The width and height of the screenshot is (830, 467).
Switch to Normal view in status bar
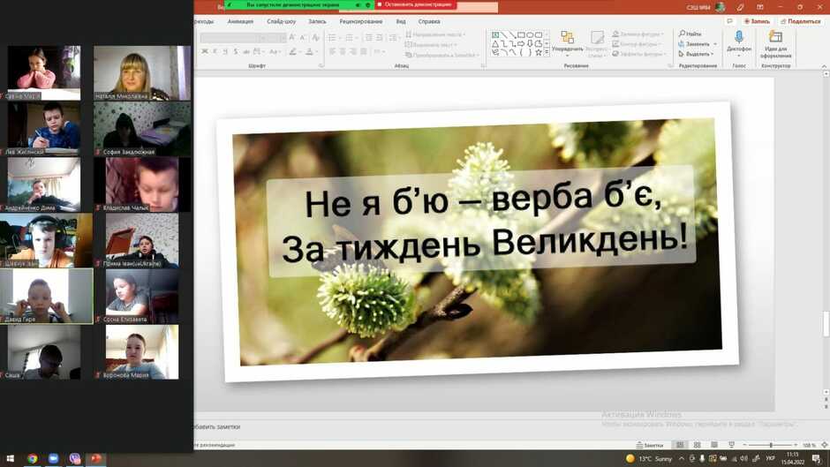coord(680,445)
